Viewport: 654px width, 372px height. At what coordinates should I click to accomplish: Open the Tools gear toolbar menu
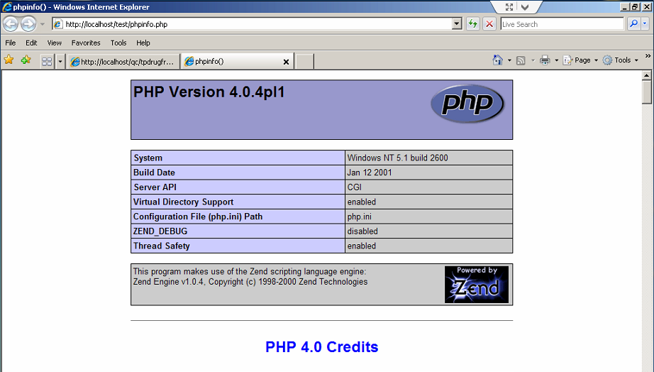[x=620, y=60]
